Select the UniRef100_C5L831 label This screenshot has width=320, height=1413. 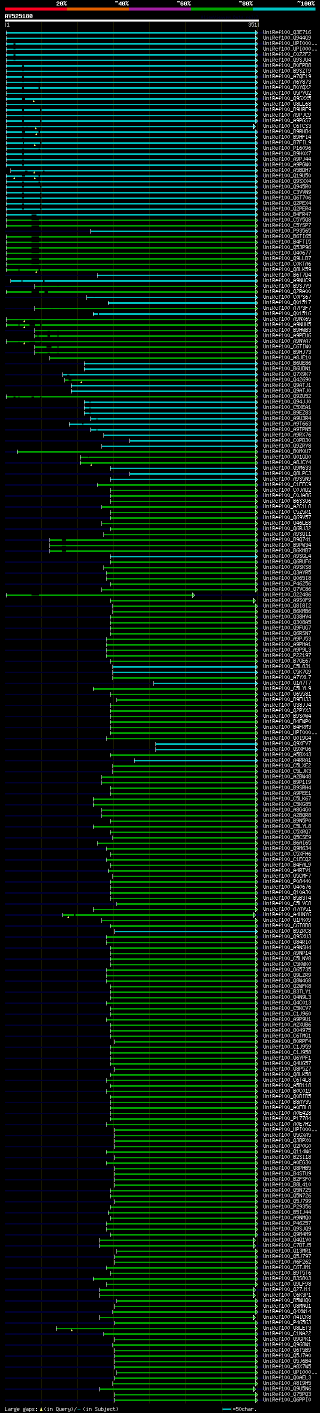[x=287, y=666]
